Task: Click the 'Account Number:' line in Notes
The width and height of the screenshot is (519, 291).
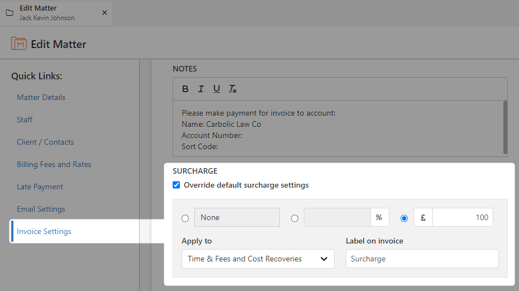Action: pyautogui.click(x=212, y=135)
